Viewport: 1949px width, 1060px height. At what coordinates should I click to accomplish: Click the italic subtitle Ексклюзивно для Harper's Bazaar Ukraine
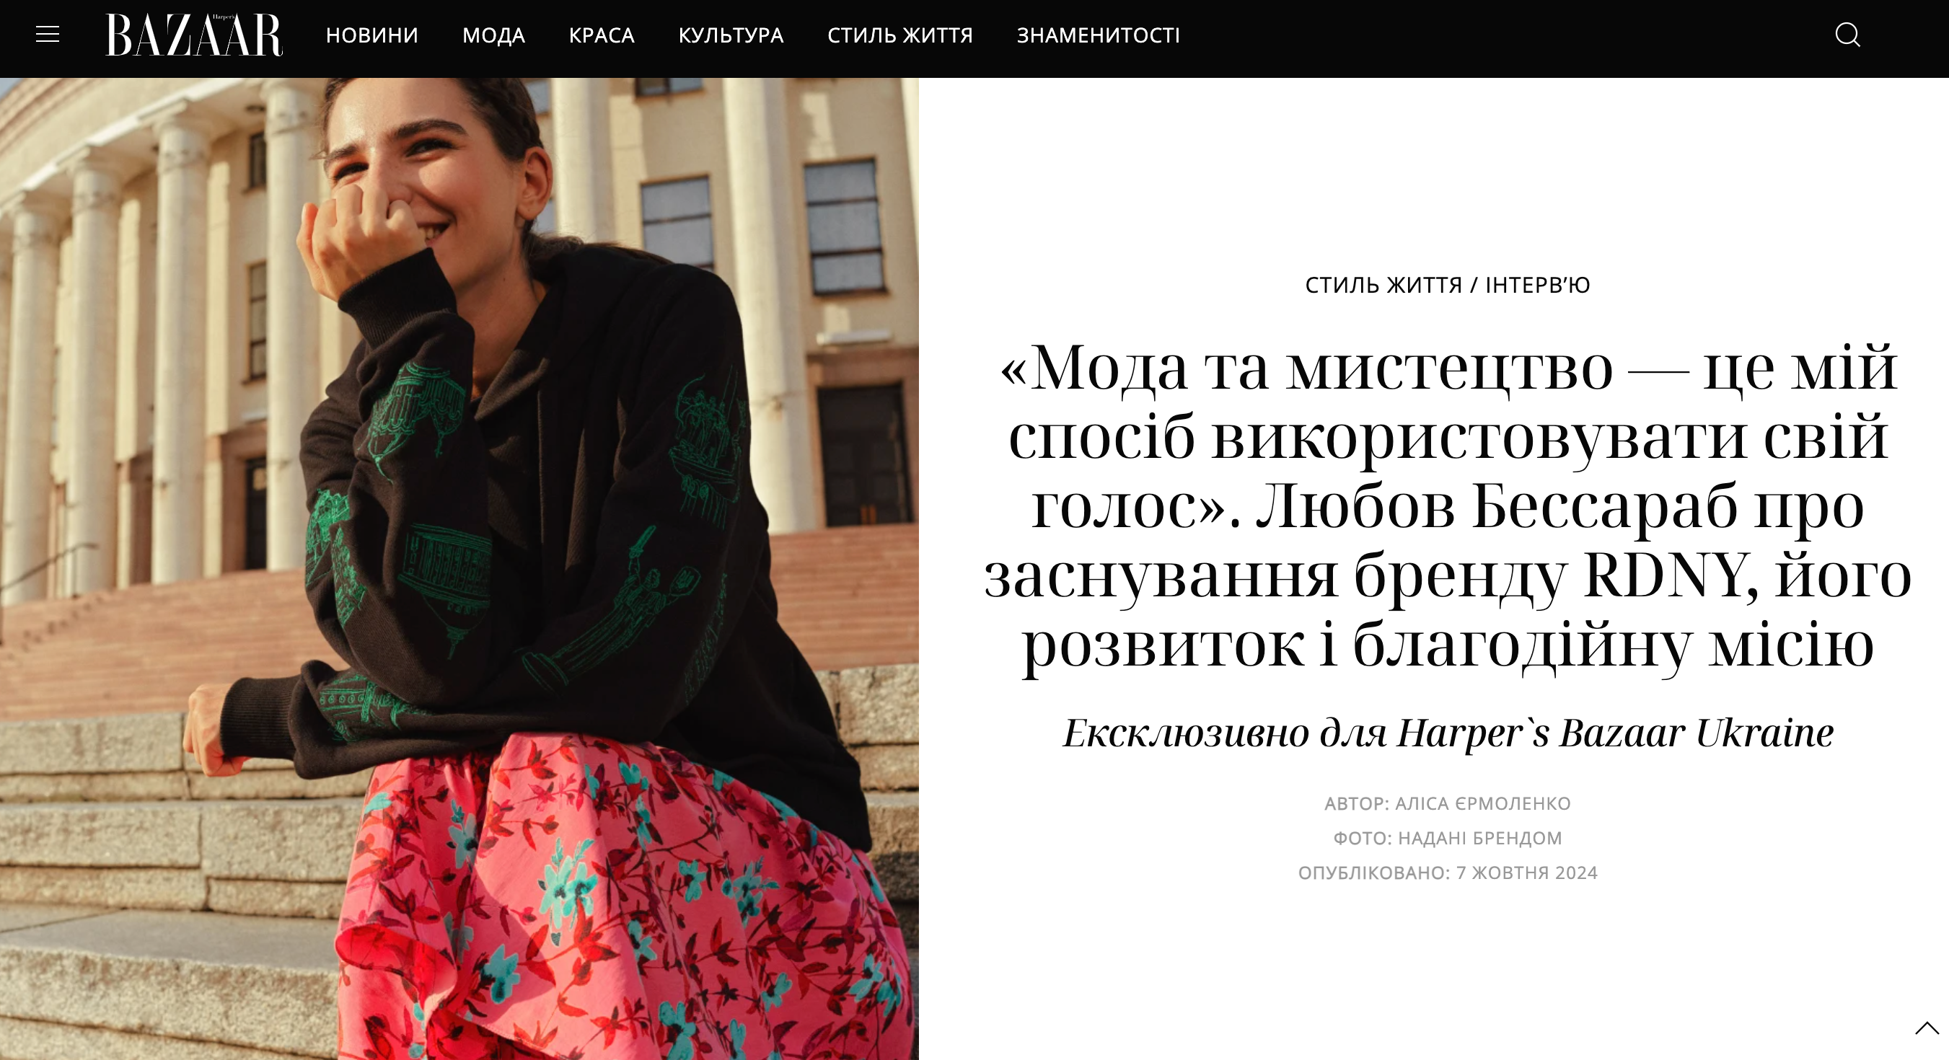(x=1448, y=733)
